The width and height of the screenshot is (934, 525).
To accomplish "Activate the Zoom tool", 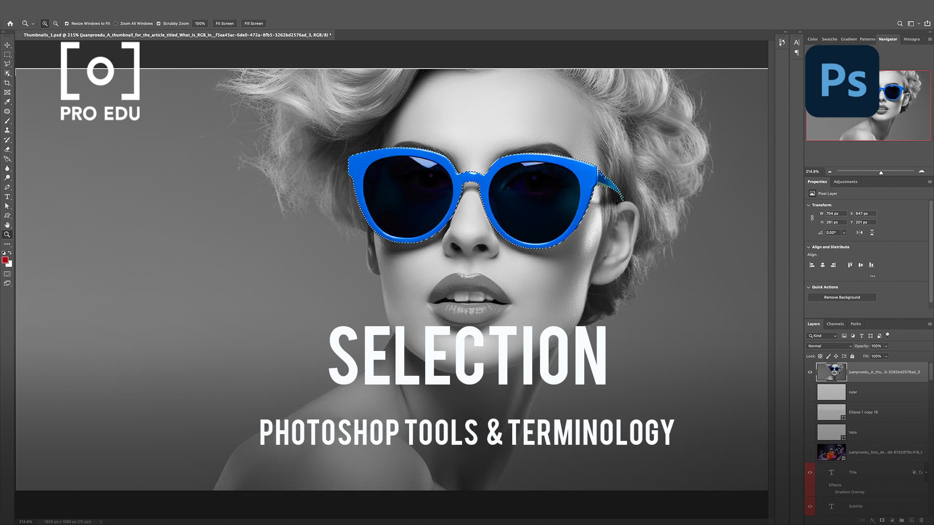I will click(7, 234).
